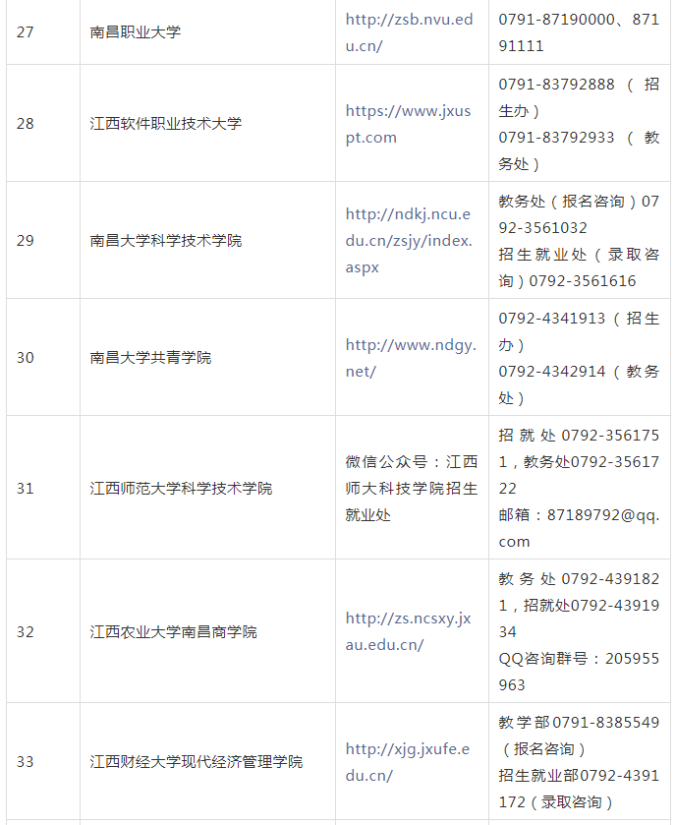Click phone 0792-4341913 招生办 contact

(579, 332)
